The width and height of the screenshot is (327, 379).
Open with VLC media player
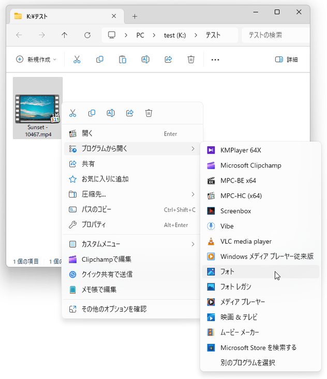point(260,241)
